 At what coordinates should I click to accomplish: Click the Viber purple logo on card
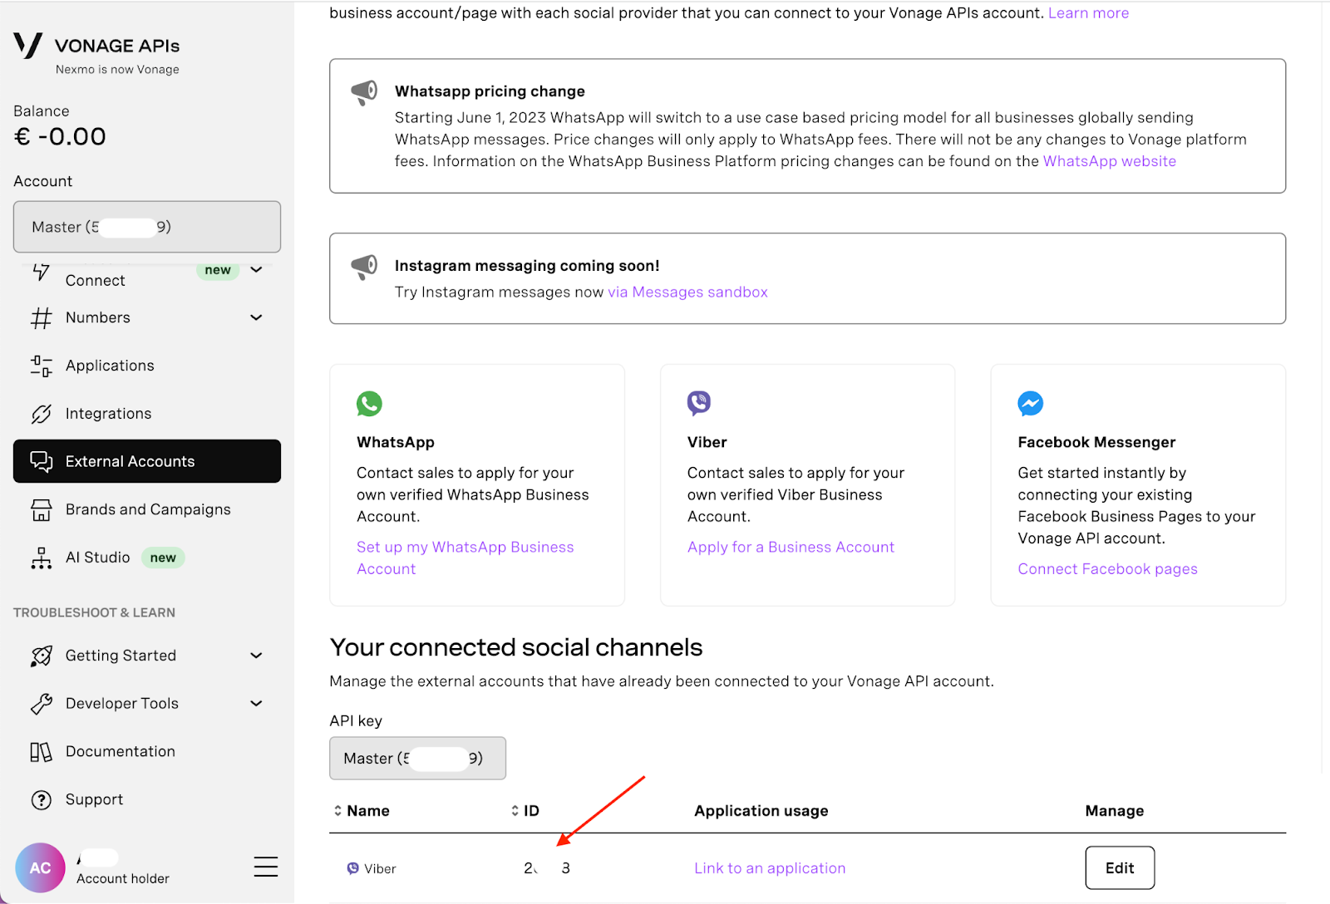[x=699, y=403]
